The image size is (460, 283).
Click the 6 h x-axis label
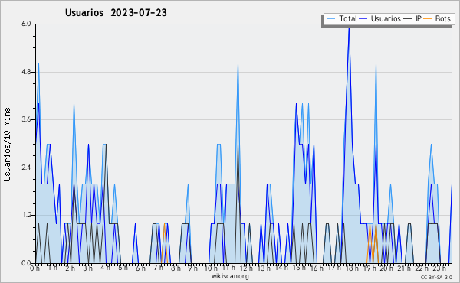[140, 268]
